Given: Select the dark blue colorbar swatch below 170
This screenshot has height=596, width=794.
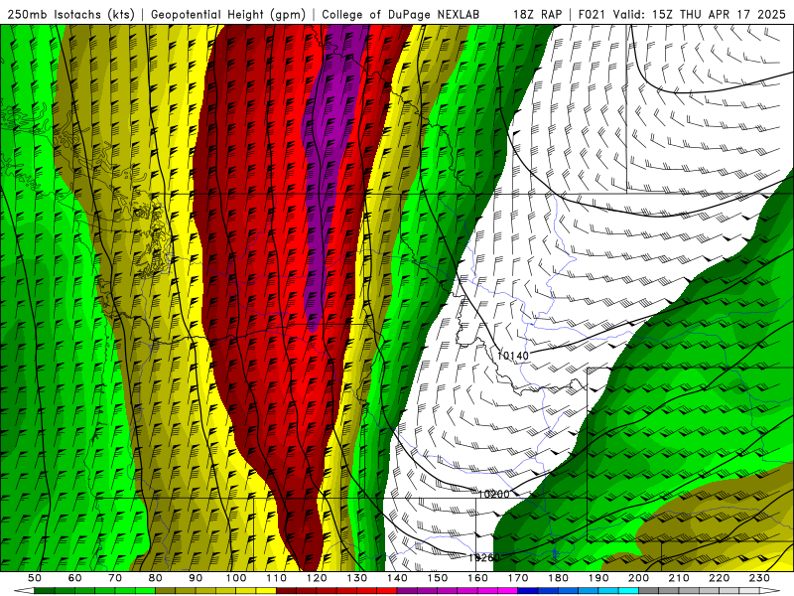Looking at the screenshot, I should (x=528, y=591).
